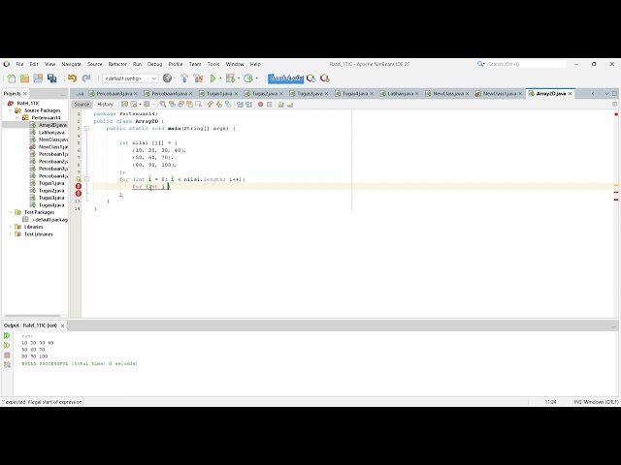
Task: Switch to the NewClass1.java editor tab
Action: tap(499, 94)
